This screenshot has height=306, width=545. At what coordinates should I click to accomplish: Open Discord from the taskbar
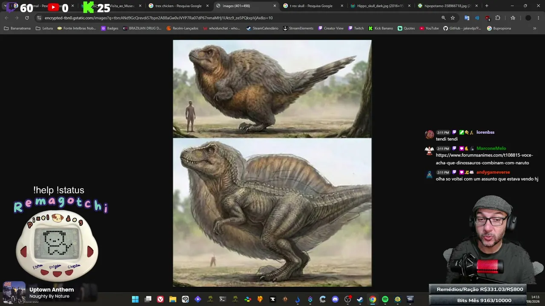[335, 299]
